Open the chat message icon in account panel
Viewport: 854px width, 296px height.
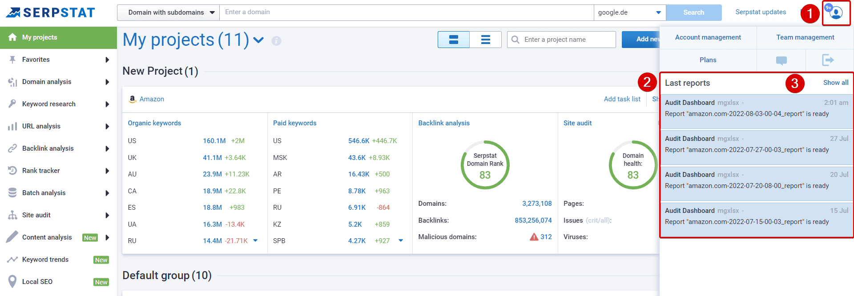click(x=781, y=60)
